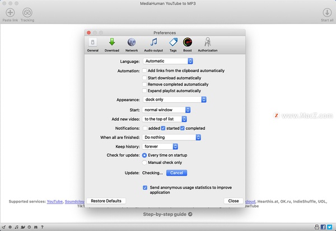
Task: Click the Restore Defaults button
Action: point(106,201)
